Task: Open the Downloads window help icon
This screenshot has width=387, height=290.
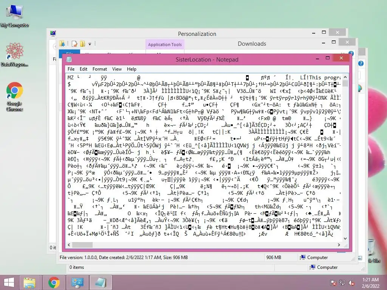Action: pos(351,54)
